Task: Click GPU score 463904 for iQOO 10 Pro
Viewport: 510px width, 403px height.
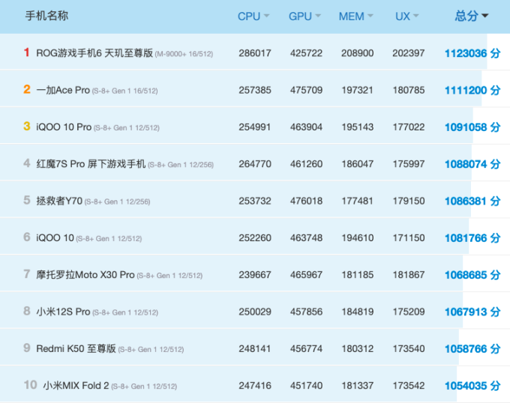Action: point(306,127)
